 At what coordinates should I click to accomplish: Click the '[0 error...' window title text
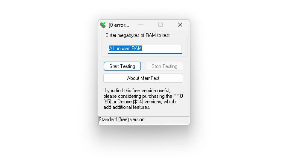point(119,25)
